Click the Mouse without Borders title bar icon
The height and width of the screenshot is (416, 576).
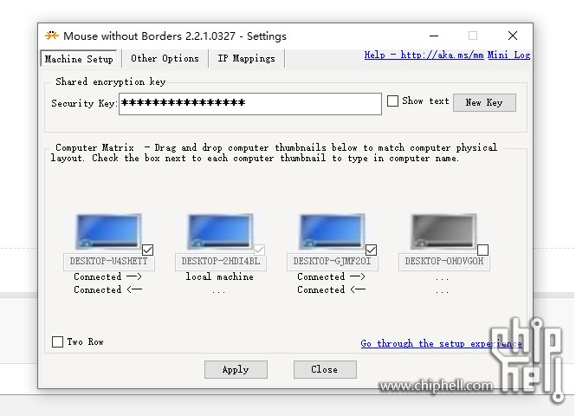click(x=52, y=36)
